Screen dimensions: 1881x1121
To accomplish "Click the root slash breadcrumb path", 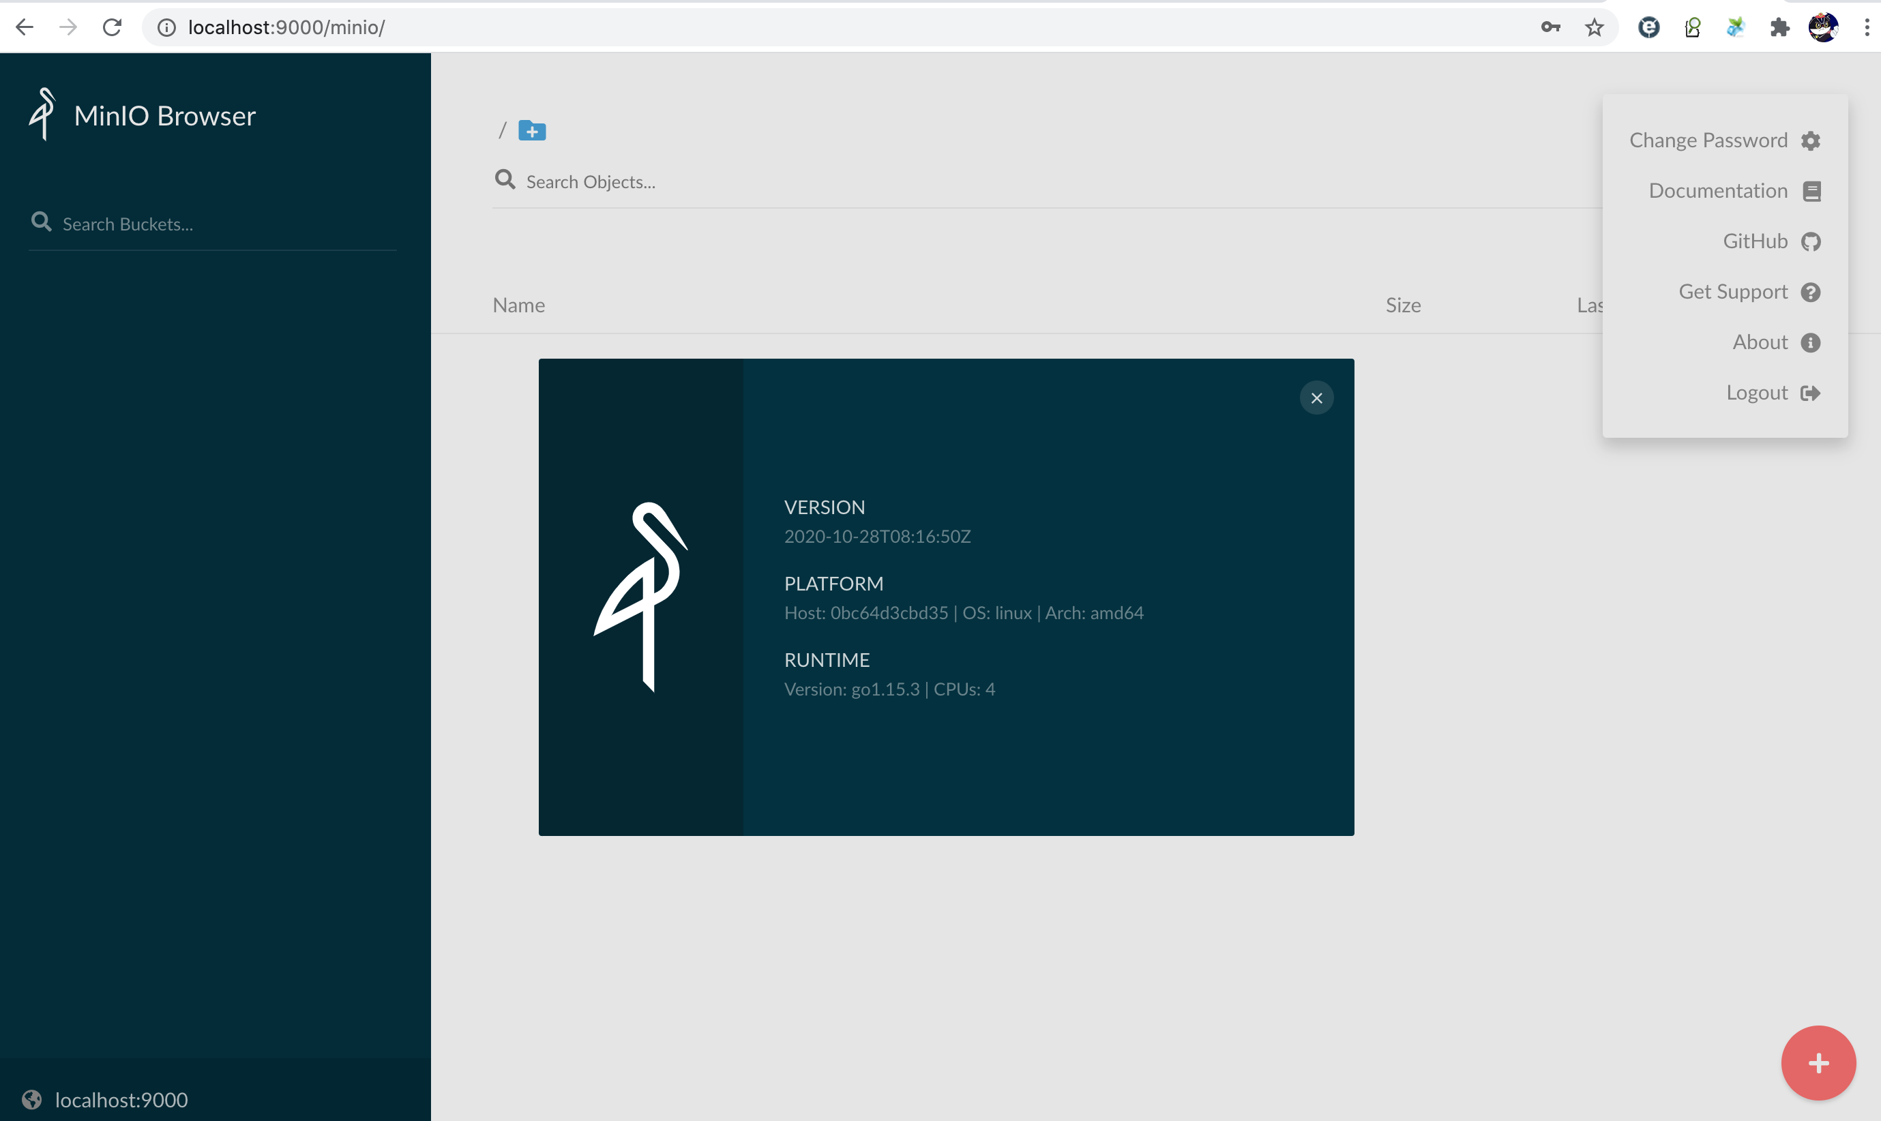I will [503, 130].
